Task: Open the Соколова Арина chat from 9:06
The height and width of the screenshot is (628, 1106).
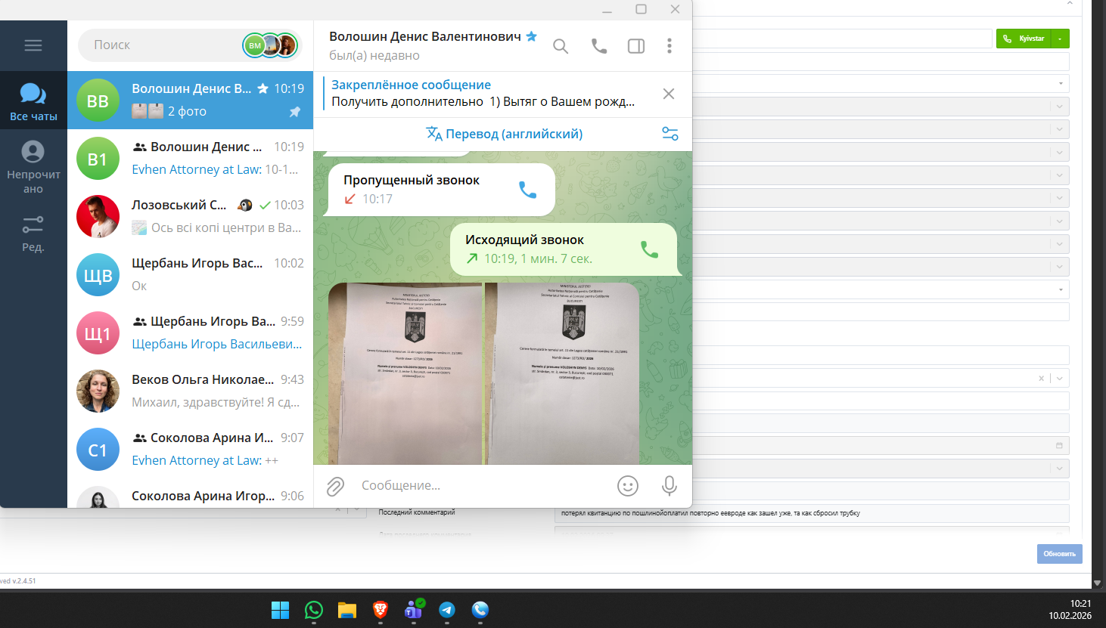Action: point(190,494)
